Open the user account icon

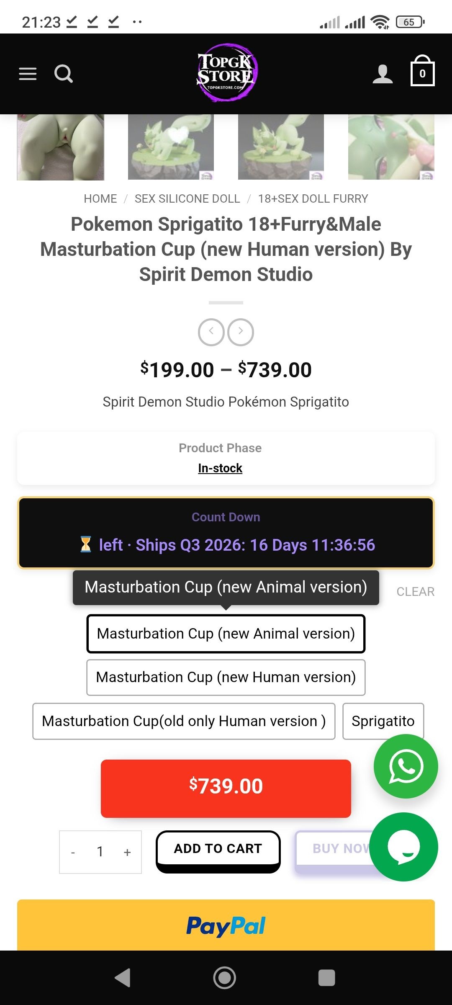pos(383,74)
